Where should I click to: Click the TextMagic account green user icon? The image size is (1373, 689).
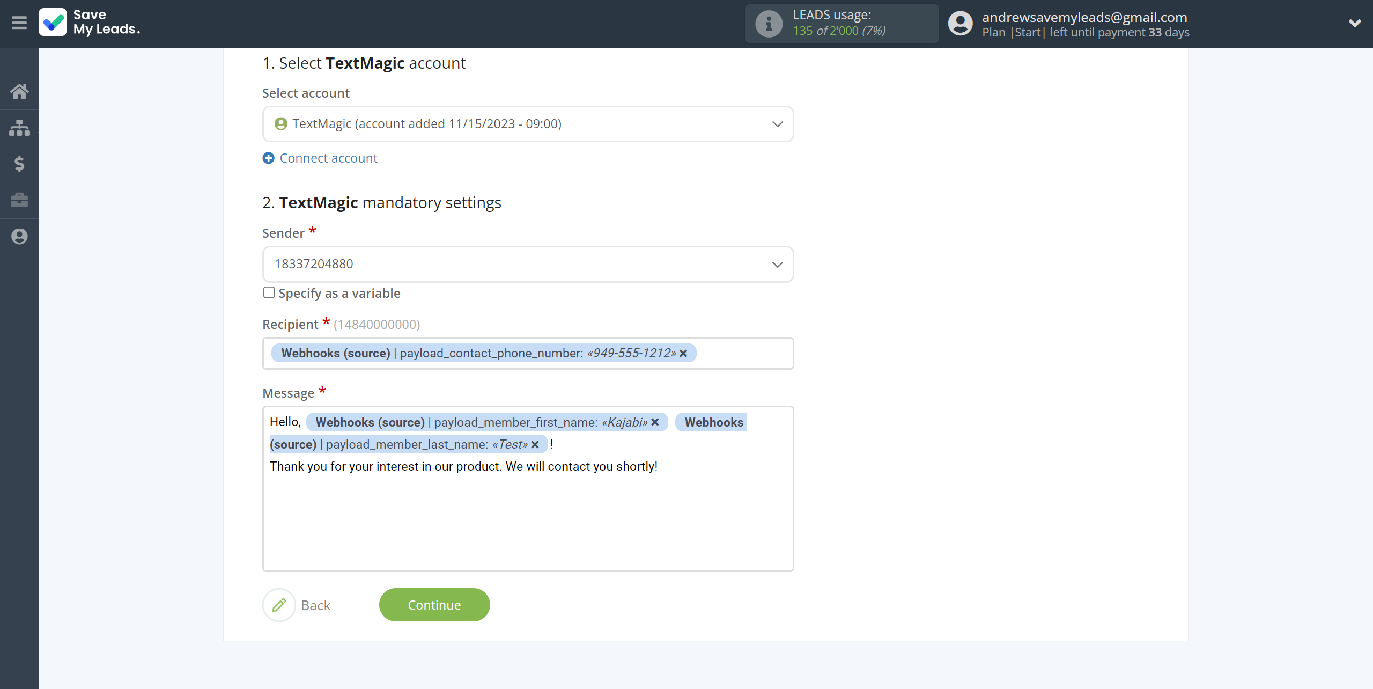pyautogui.click(x=280, y=124)
